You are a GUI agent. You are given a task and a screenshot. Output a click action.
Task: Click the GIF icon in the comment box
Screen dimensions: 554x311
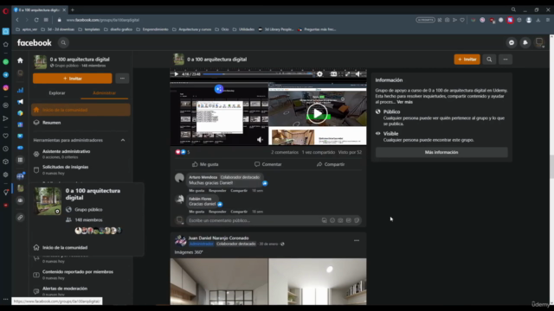click(348, 220)
